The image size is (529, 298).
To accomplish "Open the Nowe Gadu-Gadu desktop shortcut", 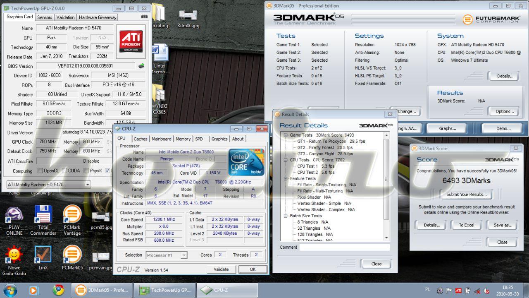I will pos(14,261).
